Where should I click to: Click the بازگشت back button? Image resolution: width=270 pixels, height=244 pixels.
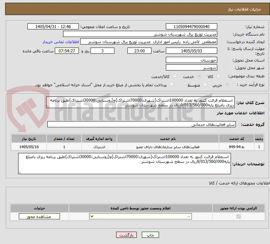126,235
